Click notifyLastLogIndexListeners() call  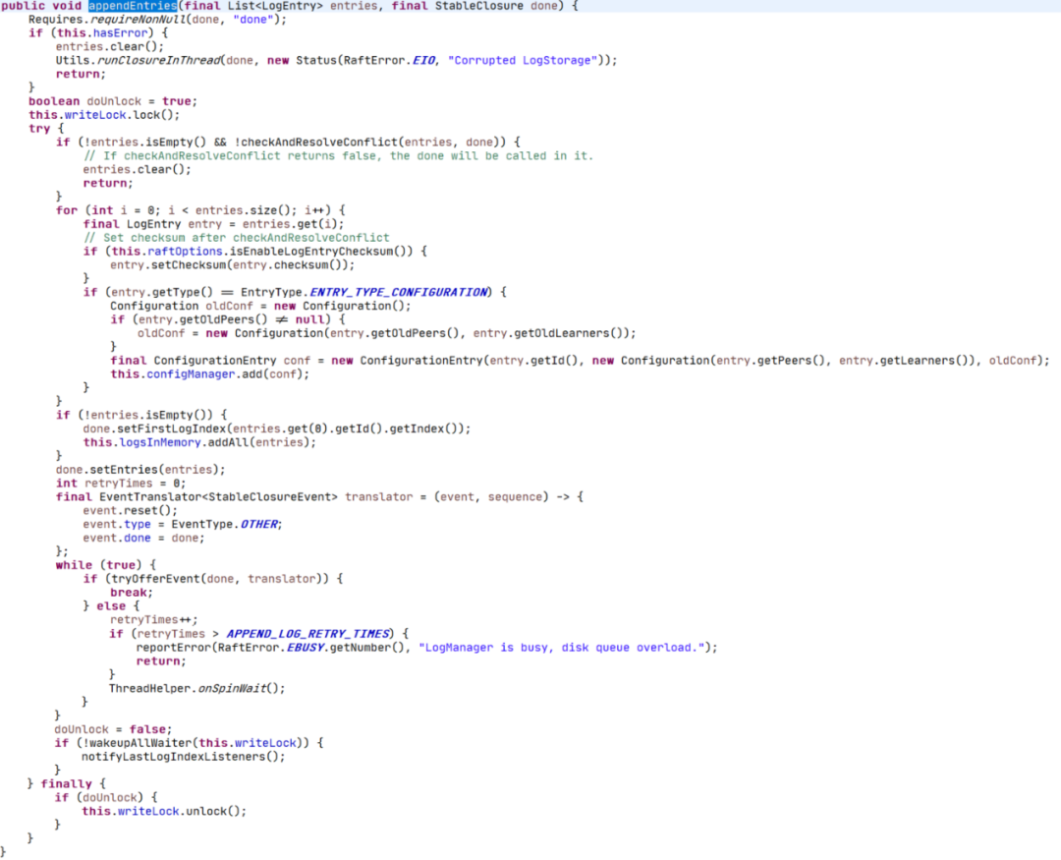[x=184, y=757]
